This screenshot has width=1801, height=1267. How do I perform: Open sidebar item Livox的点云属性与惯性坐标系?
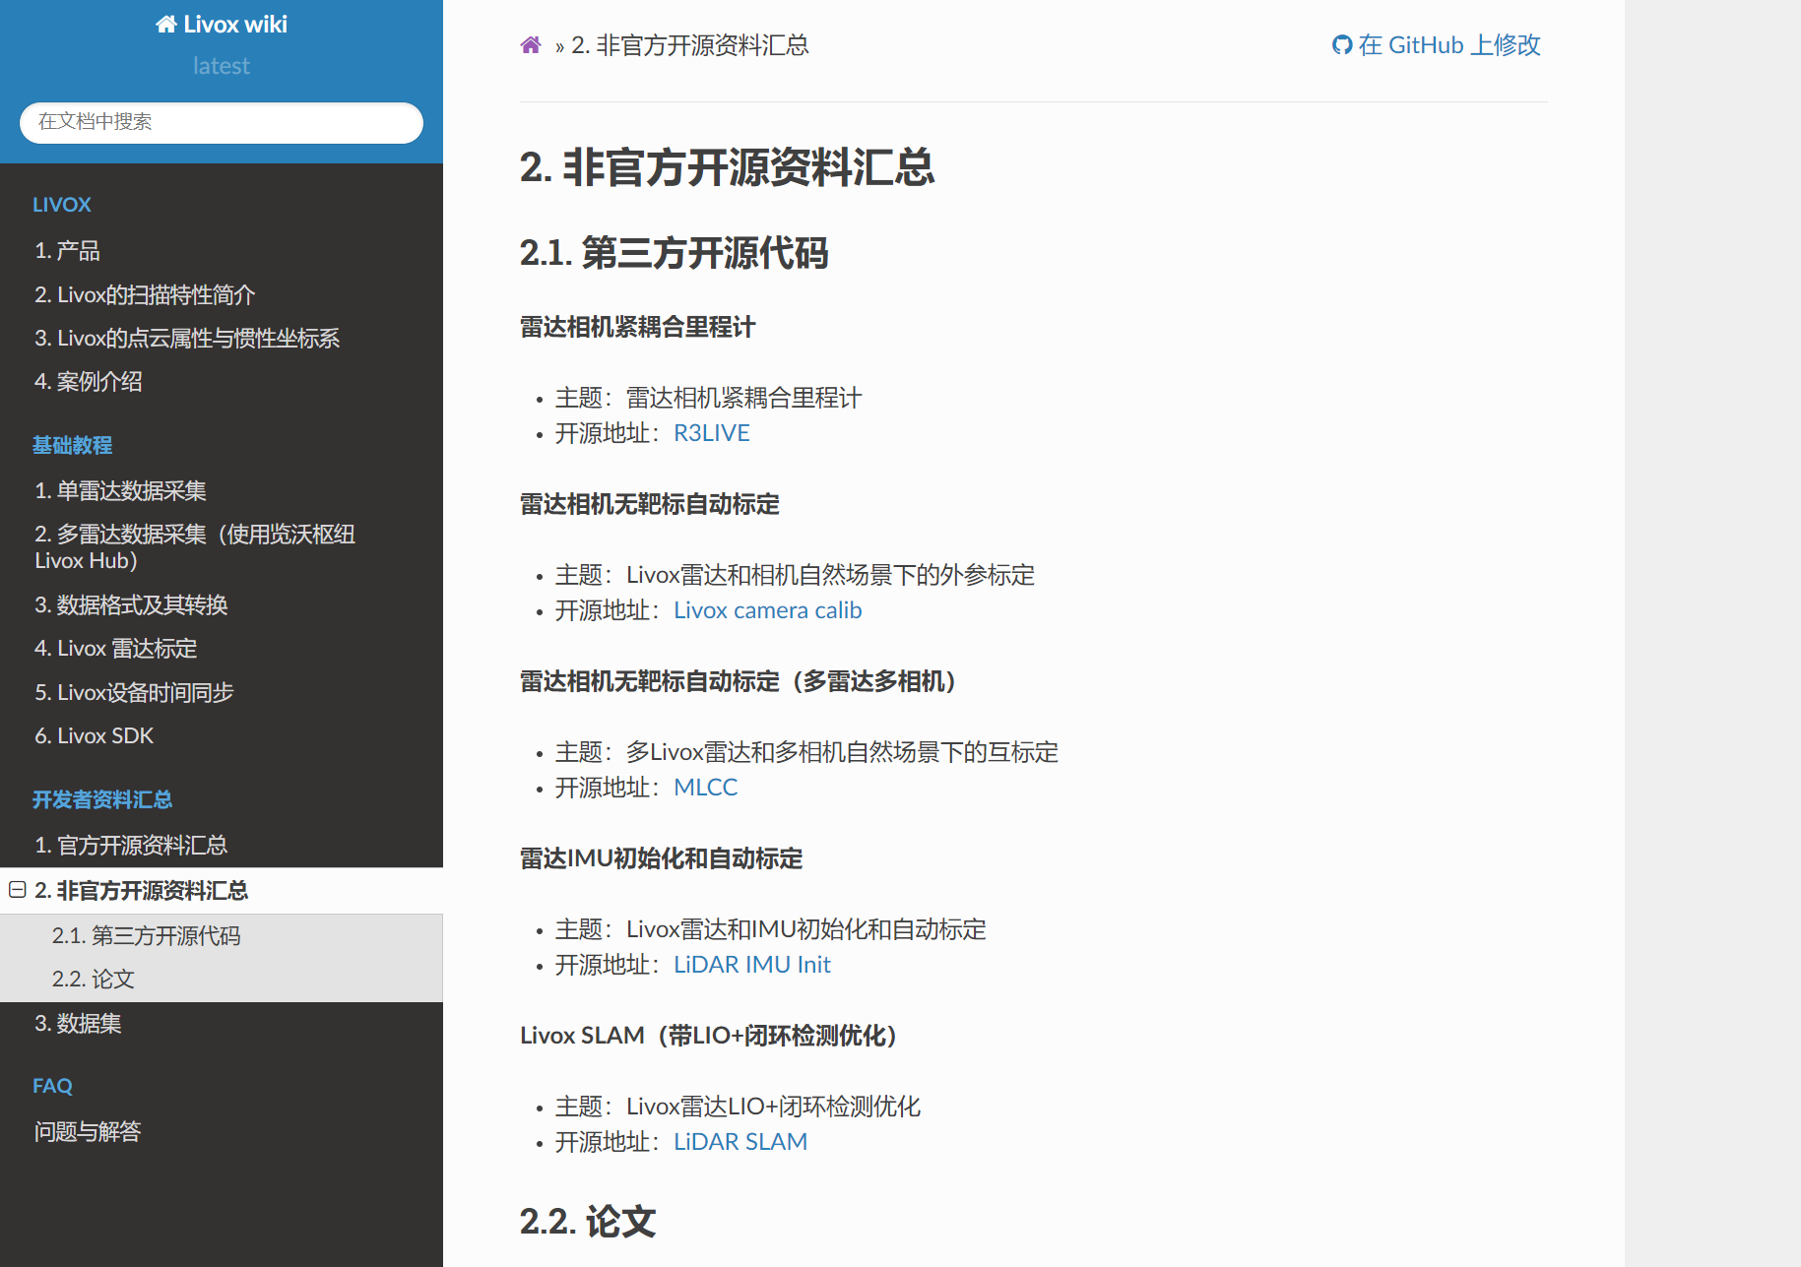222,338
